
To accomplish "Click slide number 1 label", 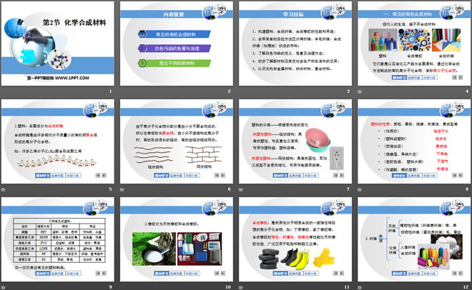I will tap(110, 91).
